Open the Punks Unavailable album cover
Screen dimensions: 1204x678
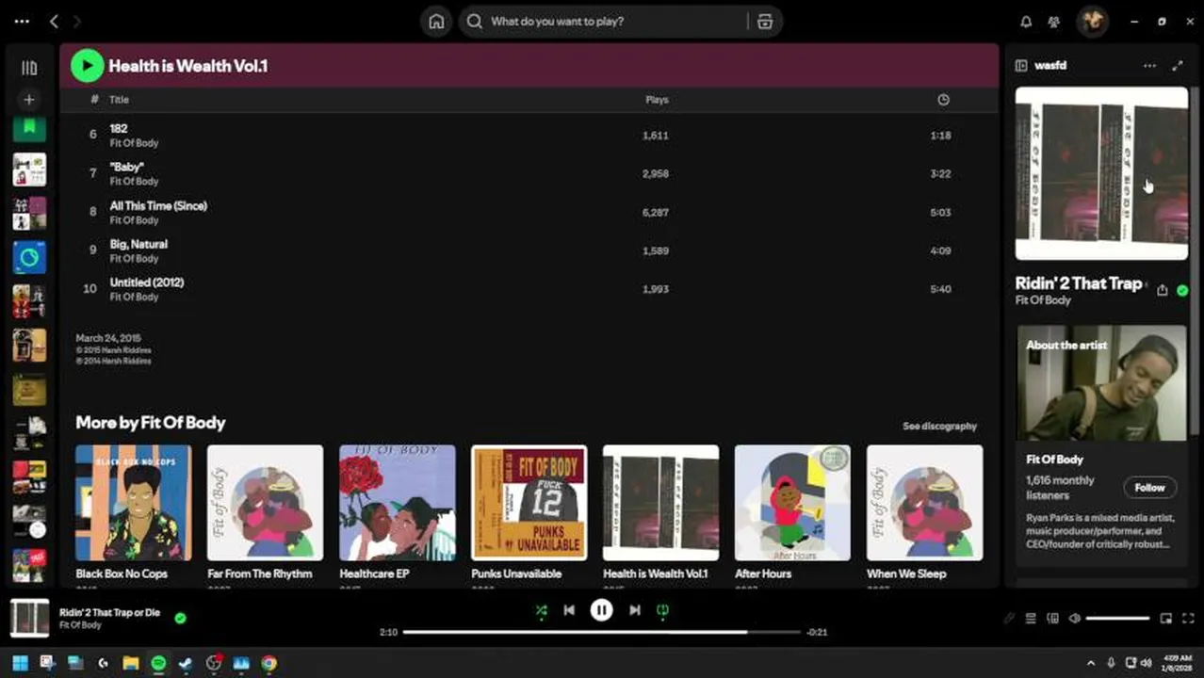[529, 503]
